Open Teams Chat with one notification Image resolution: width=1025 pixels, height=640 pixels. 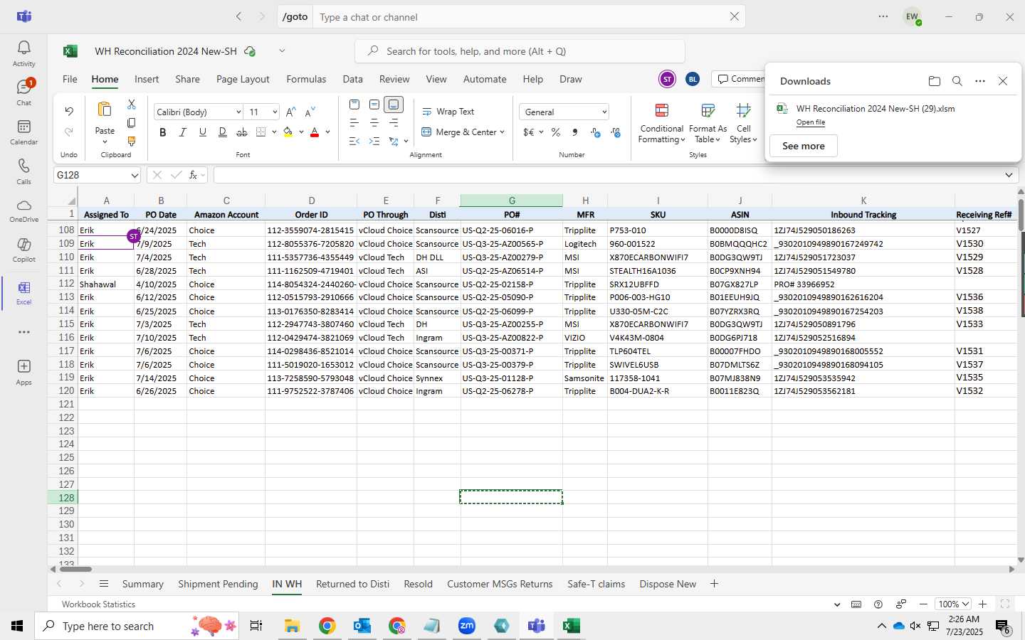(23, 92)
